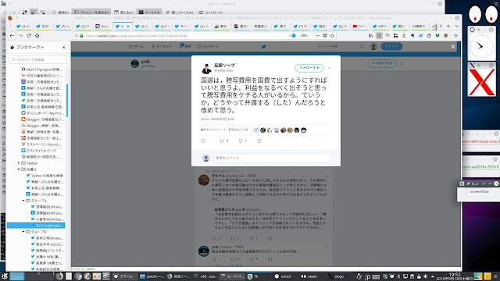
Task: Open new tab with plus icon
Action: point(448,26)
